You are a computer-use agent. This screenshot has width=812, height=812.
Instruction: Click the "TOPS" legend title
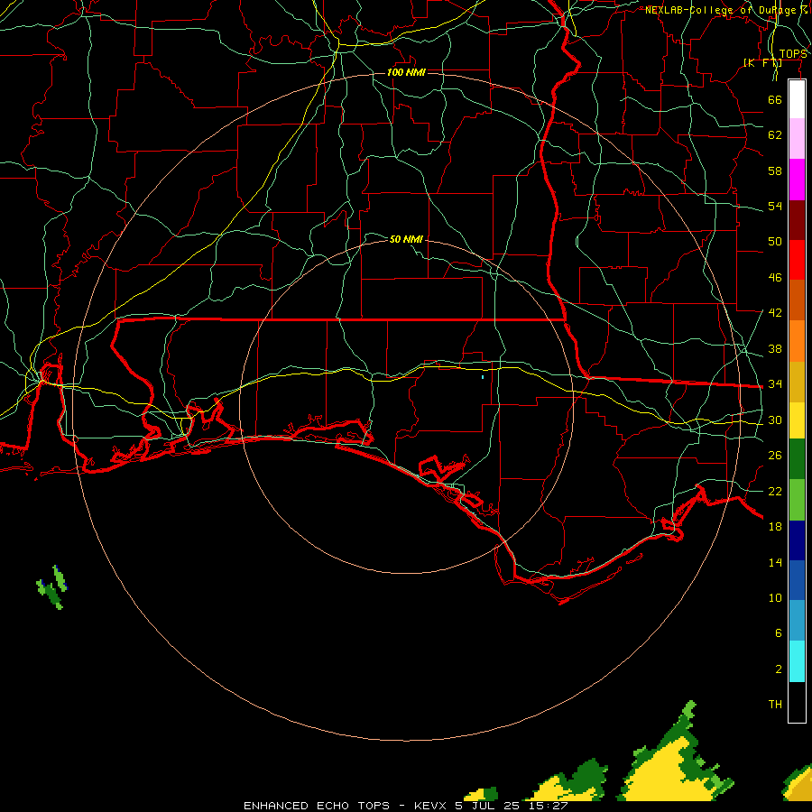pyautogui.click(x=792, y=54)
